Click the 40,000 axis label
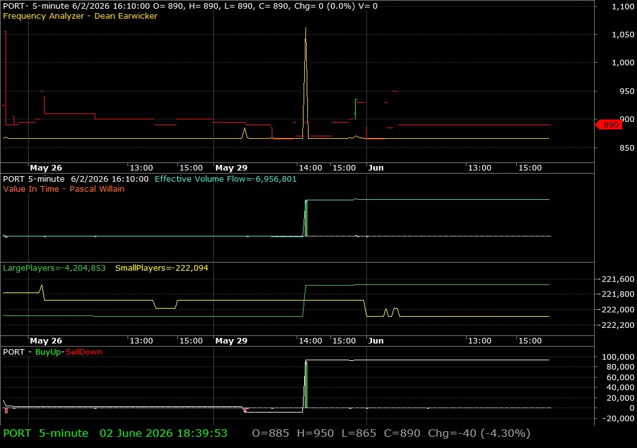The height and width of the screenshot is (448, 637). (x=620, y=388)
